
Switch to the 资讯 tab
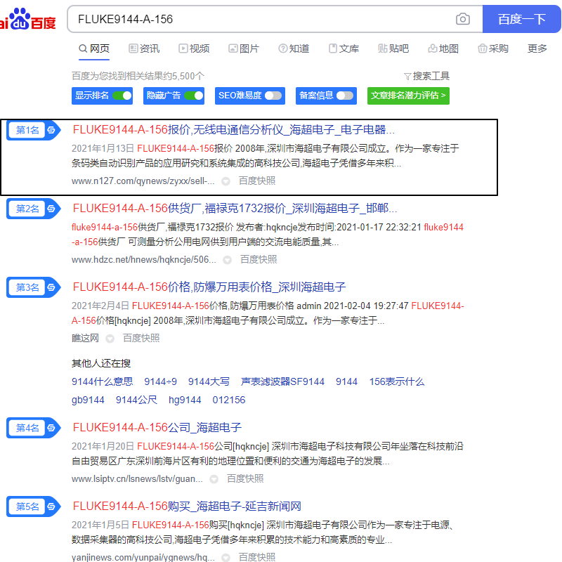(144, 48)
